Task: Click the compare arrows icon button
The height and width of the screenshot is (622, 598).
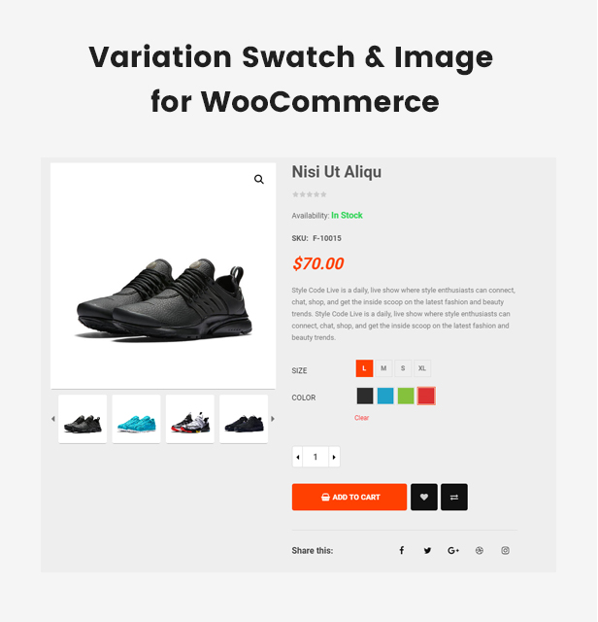Action: [454, 497]
